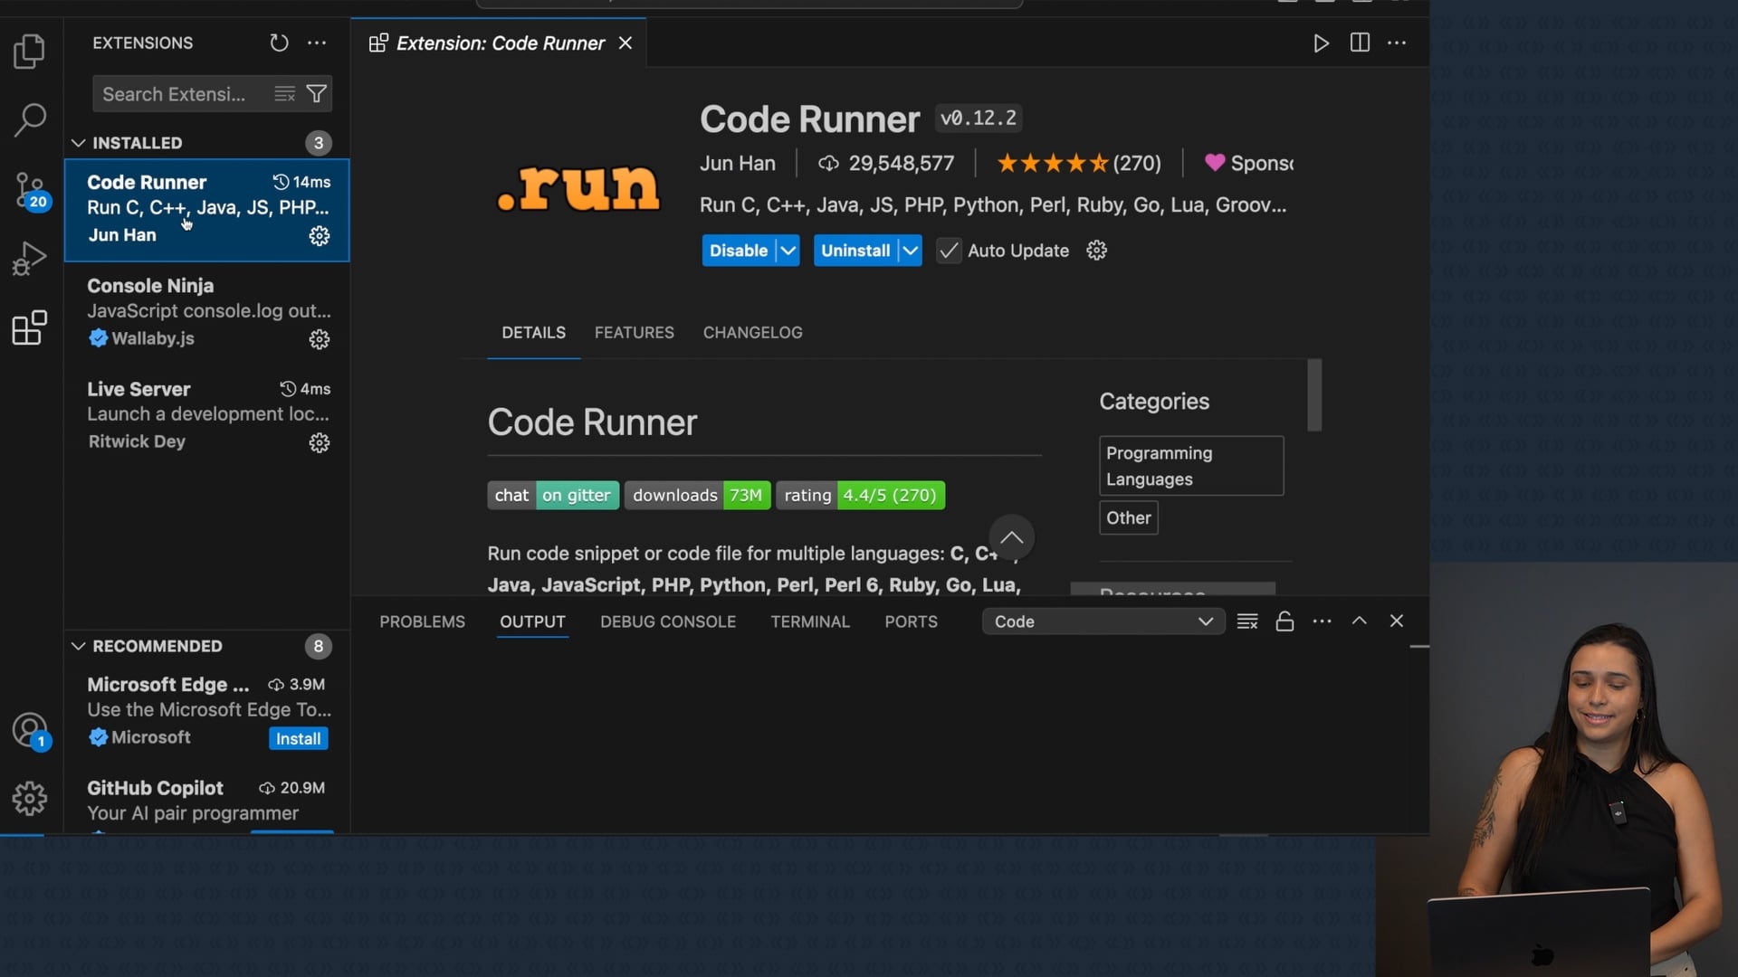The height and width of the screenshot is (977, 1738).
Task: Toggle the output scroll lock icon
Action: [1284, 621]
